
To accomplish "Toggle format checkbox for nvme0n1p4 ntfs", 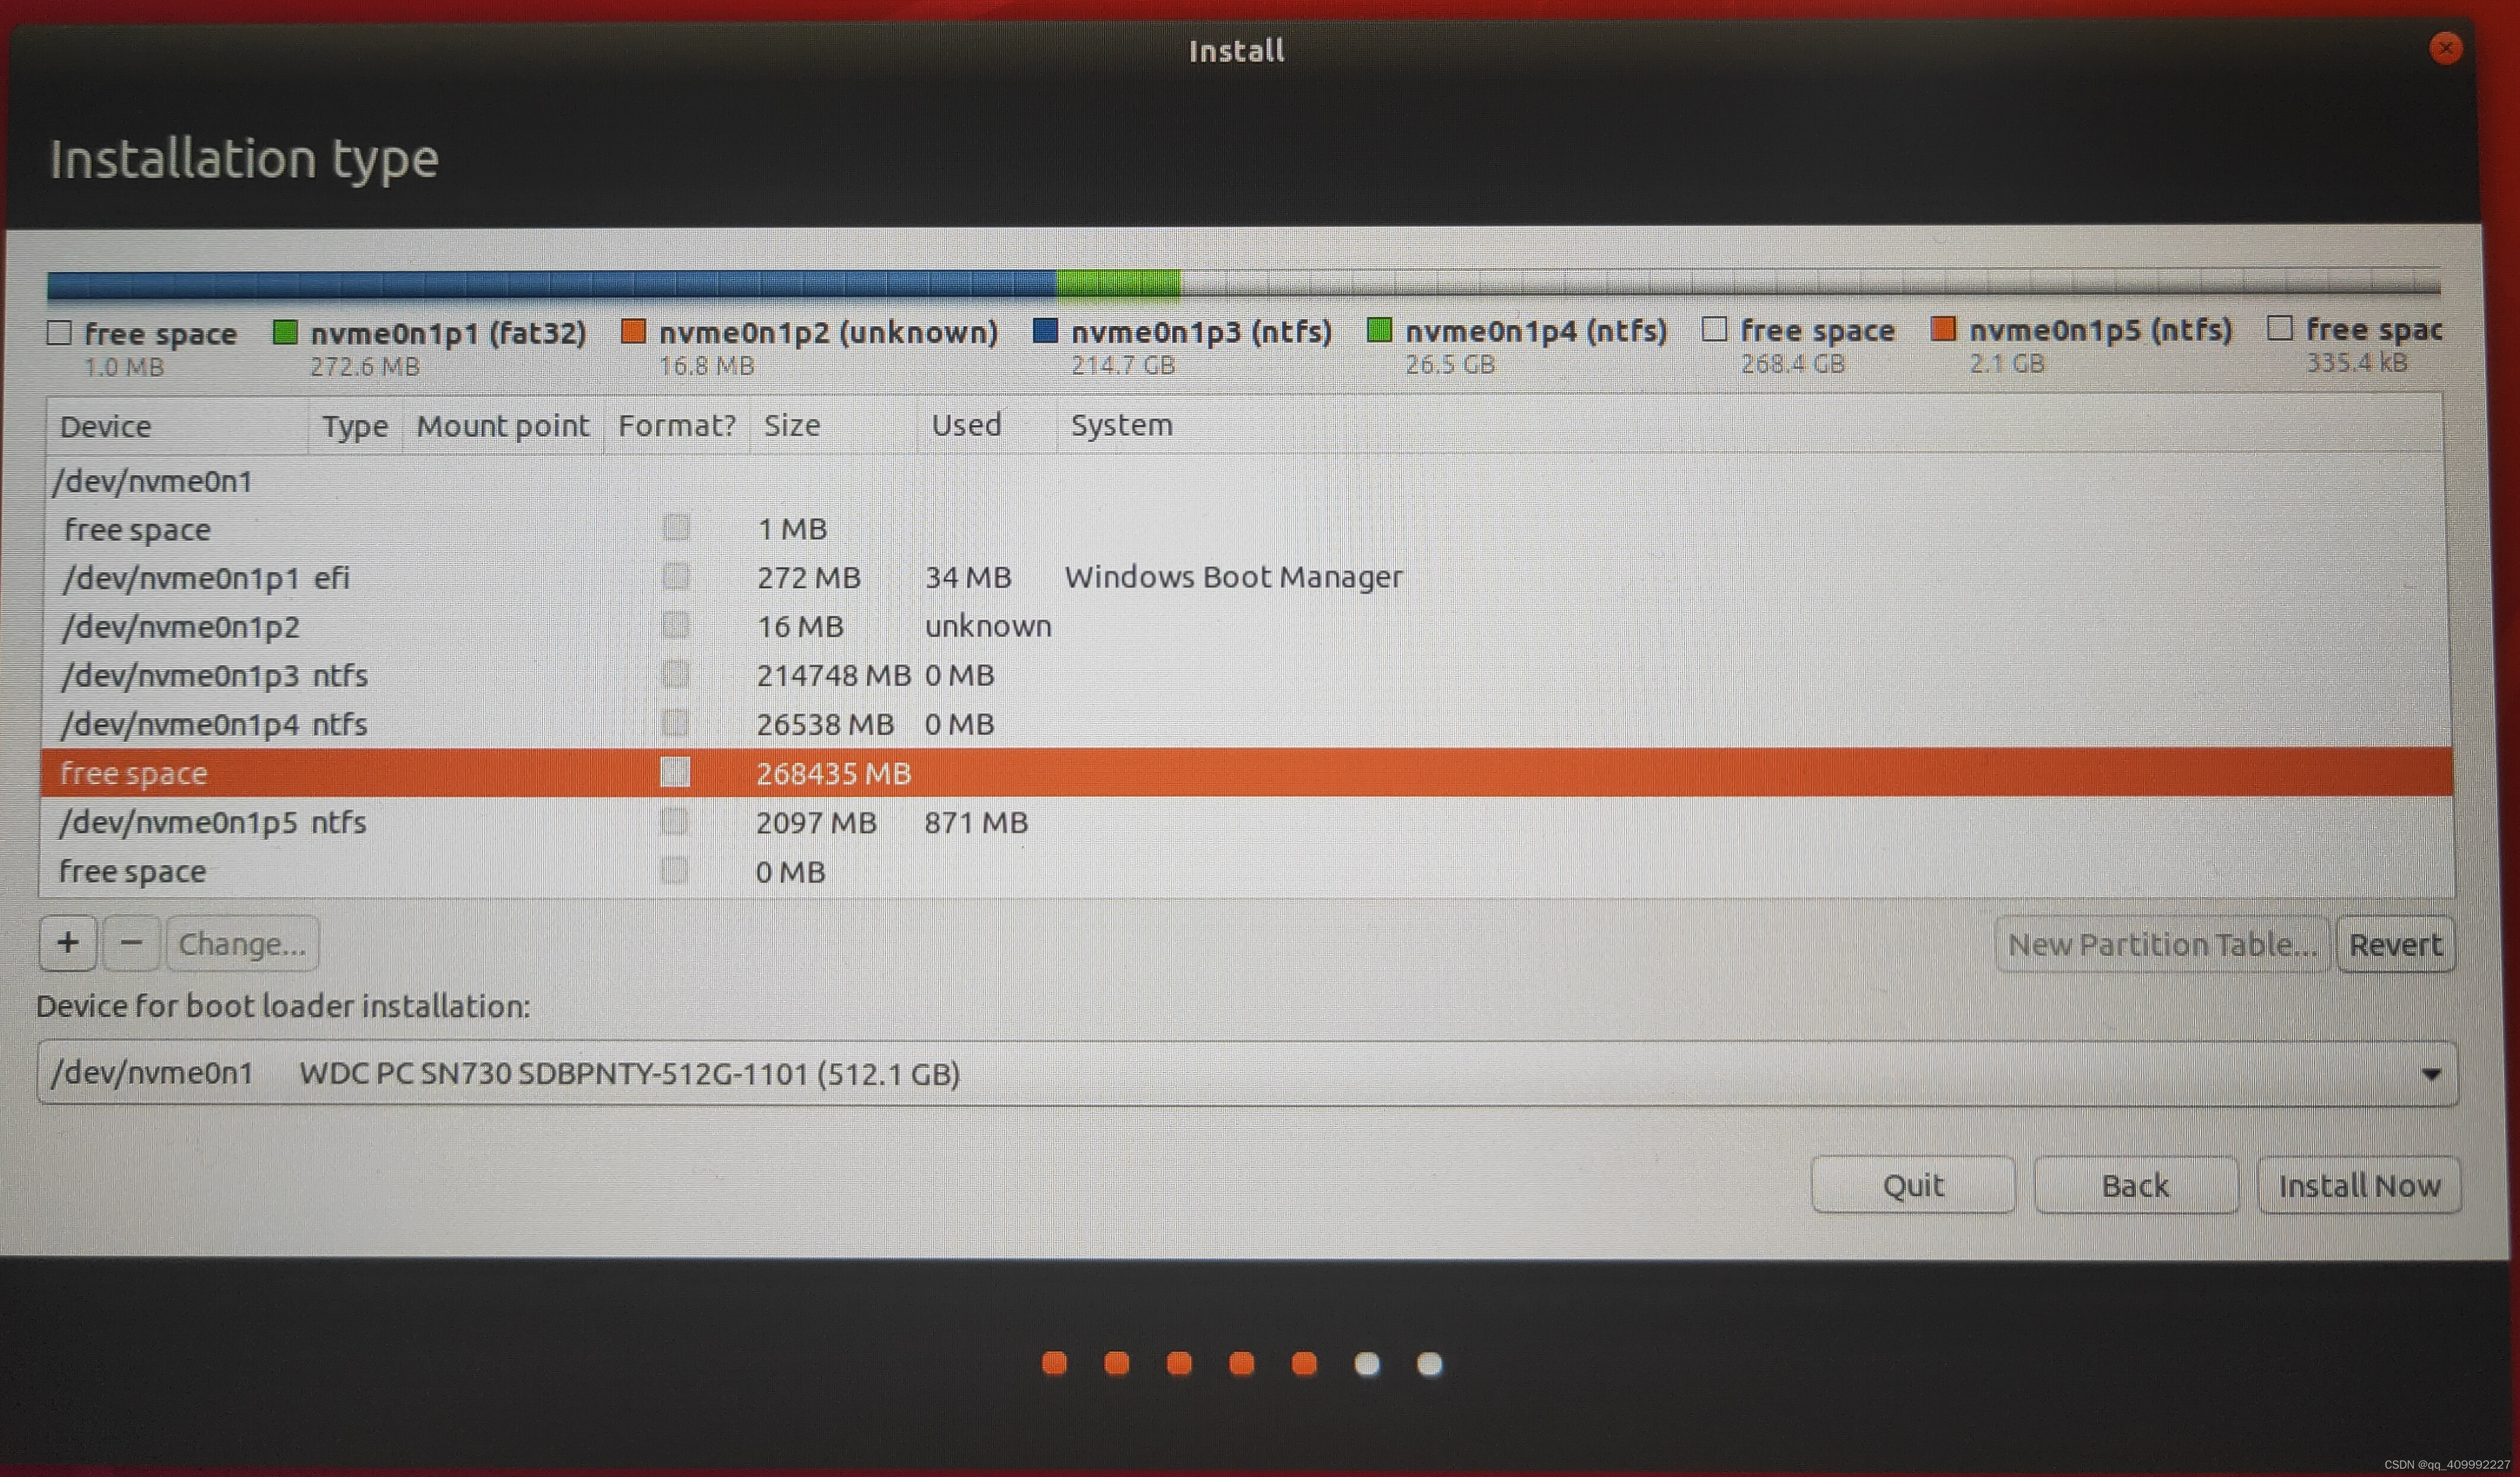I will (x=676, y=722).
